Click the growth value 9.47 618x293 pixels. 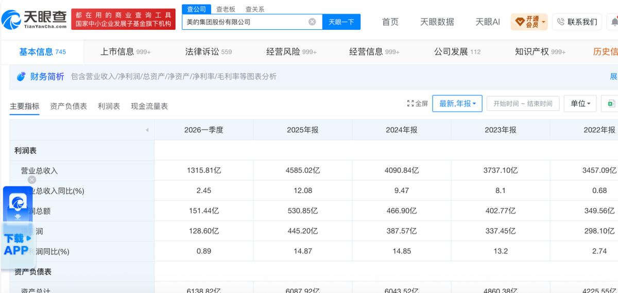point(402,191)
